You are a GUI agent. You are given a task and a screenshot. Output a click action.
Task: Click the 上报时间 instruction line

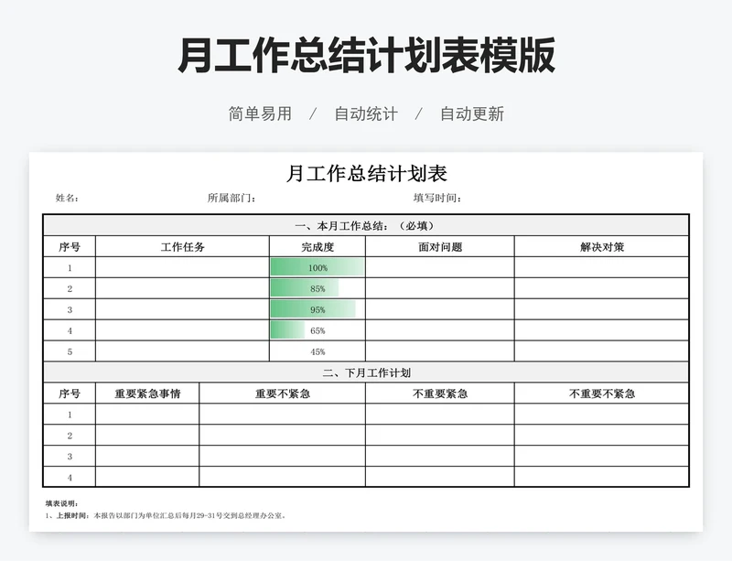166,515
